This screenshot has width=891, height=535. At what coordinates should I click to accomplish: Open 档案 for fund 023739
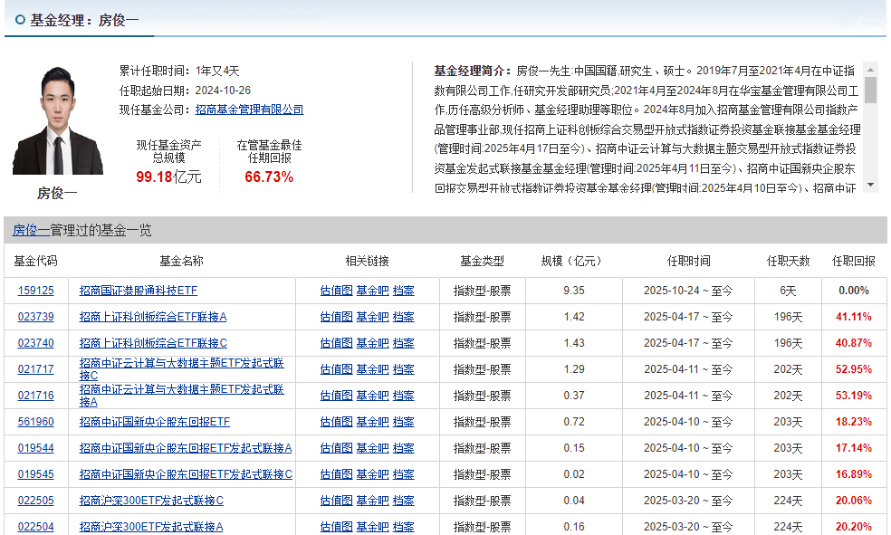[x=404, y=316]
